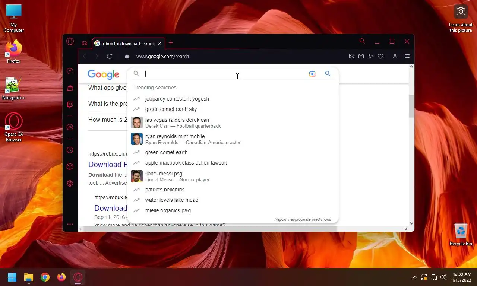Choose suggestion 'ryan reynolds mint mobile'
Viewport: 477px width, 286px height.
pyautogui.click(x=233, y=139)
